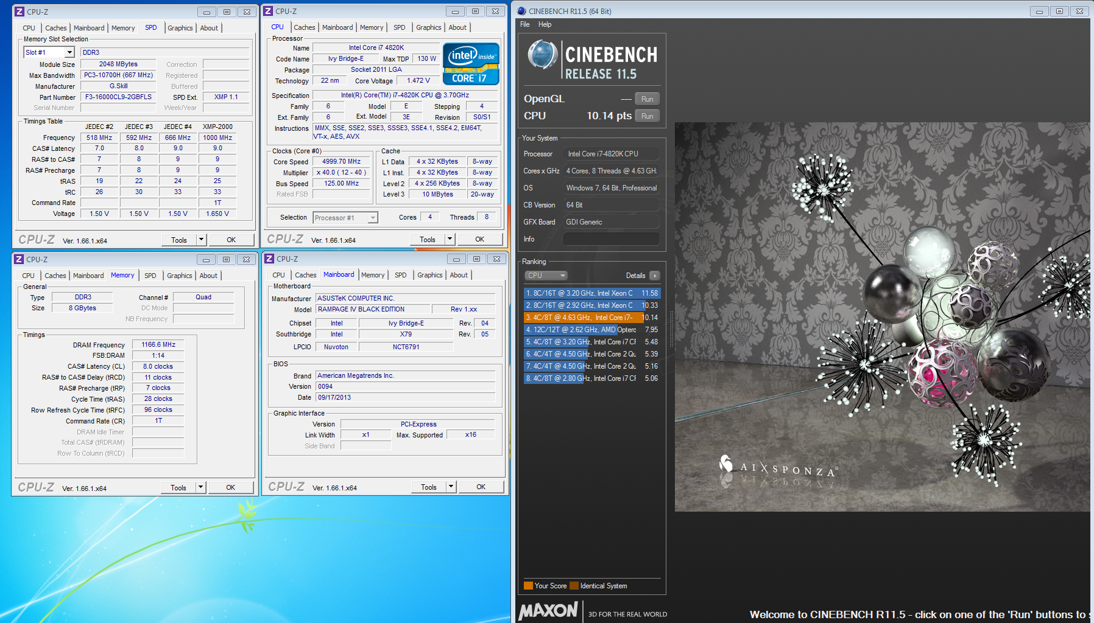Click the Core Speed 4999.70 MHz field
The height and width of the screenshot is (623, 1094).
341,162
